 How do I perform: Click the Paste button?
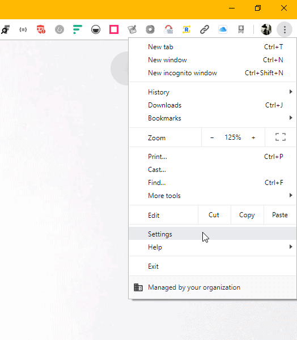(280, 215)
